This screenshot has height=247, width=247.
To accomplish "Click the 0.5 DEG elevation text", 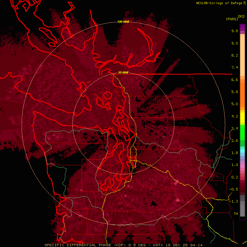I will [137, 245].
